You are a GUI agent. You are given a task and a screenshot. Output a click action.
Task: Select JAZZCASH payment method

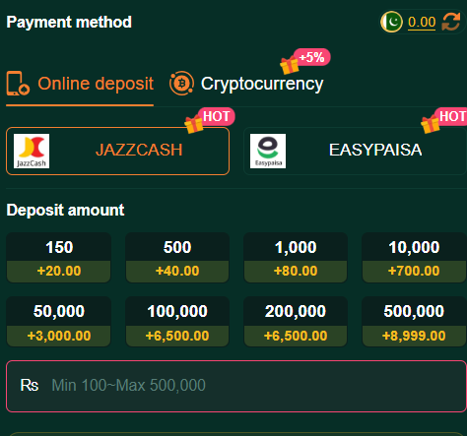pyautogui.click(x=117, y=151)
